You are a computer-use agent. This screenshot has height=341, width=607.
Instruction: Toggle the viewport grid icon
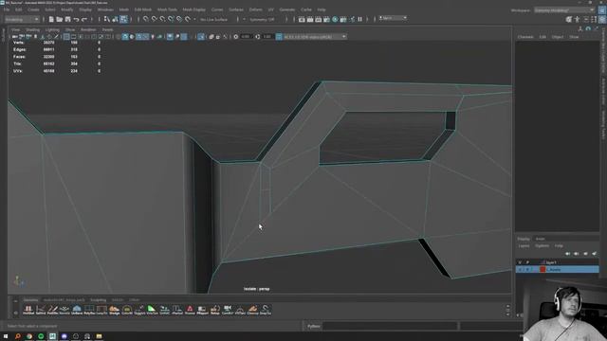point(66,37)
